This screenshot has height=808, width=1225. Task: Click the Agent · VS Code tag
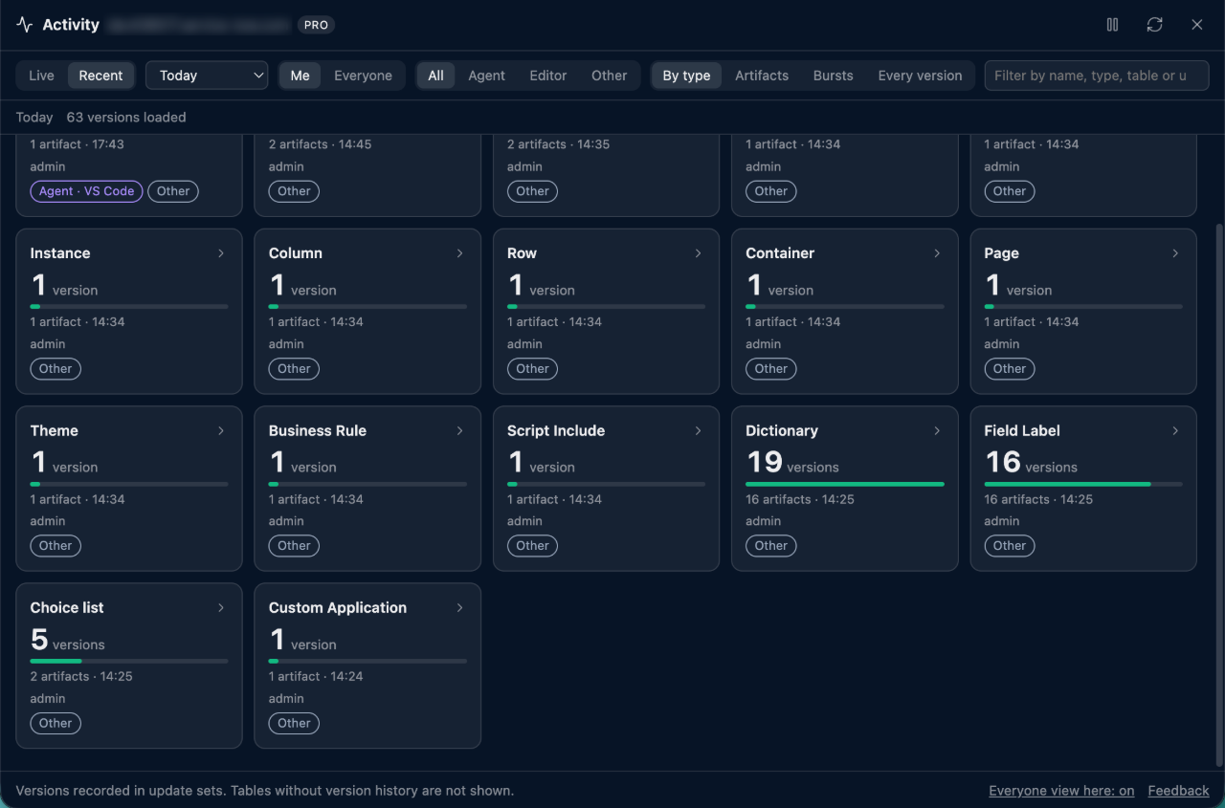click(86, 191)
